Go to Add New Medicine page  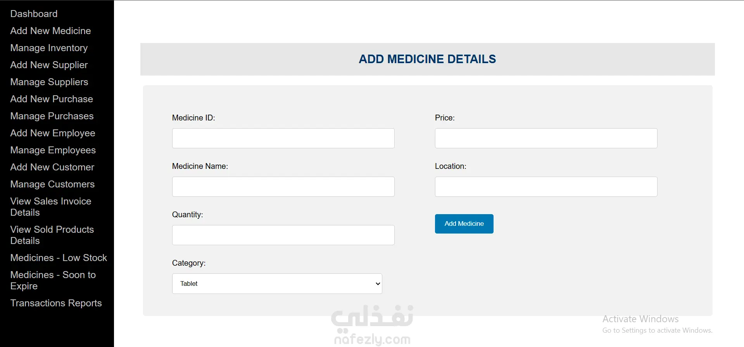(50, 31)
